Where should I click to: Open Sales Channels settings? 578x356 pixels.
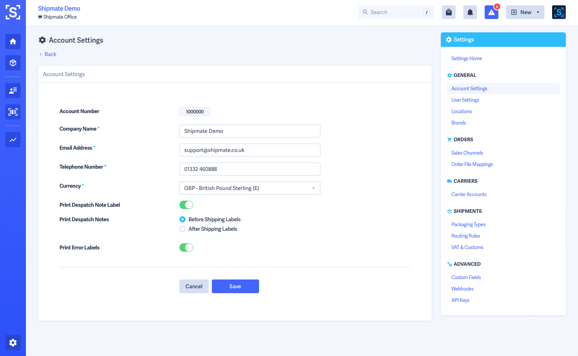coord(467,153)
